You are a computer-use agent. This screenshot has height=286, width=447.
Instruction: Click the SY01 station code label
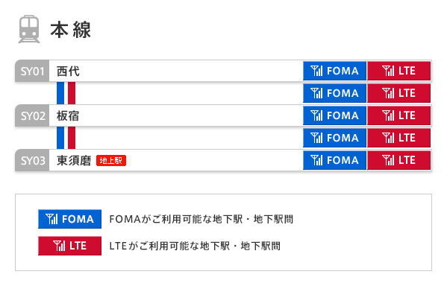[x=32, y=71]
